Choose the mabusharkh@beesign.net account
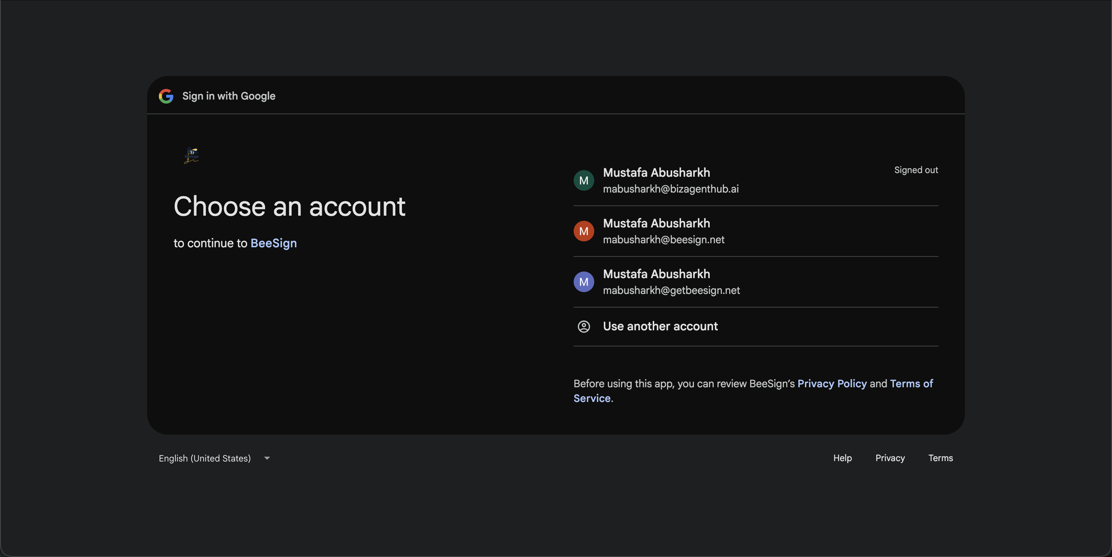 pos(755,231)
